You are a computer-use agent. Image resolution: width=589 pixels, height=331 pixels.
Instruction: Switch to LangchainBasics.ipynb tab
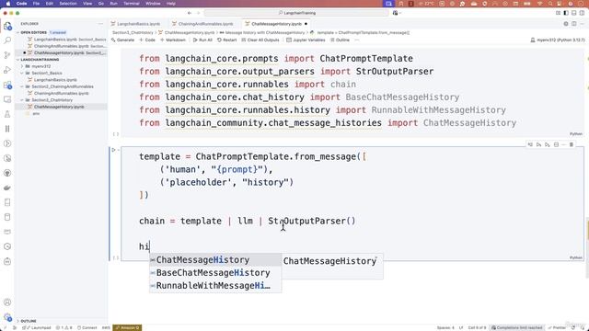click(x=135, y=24)
